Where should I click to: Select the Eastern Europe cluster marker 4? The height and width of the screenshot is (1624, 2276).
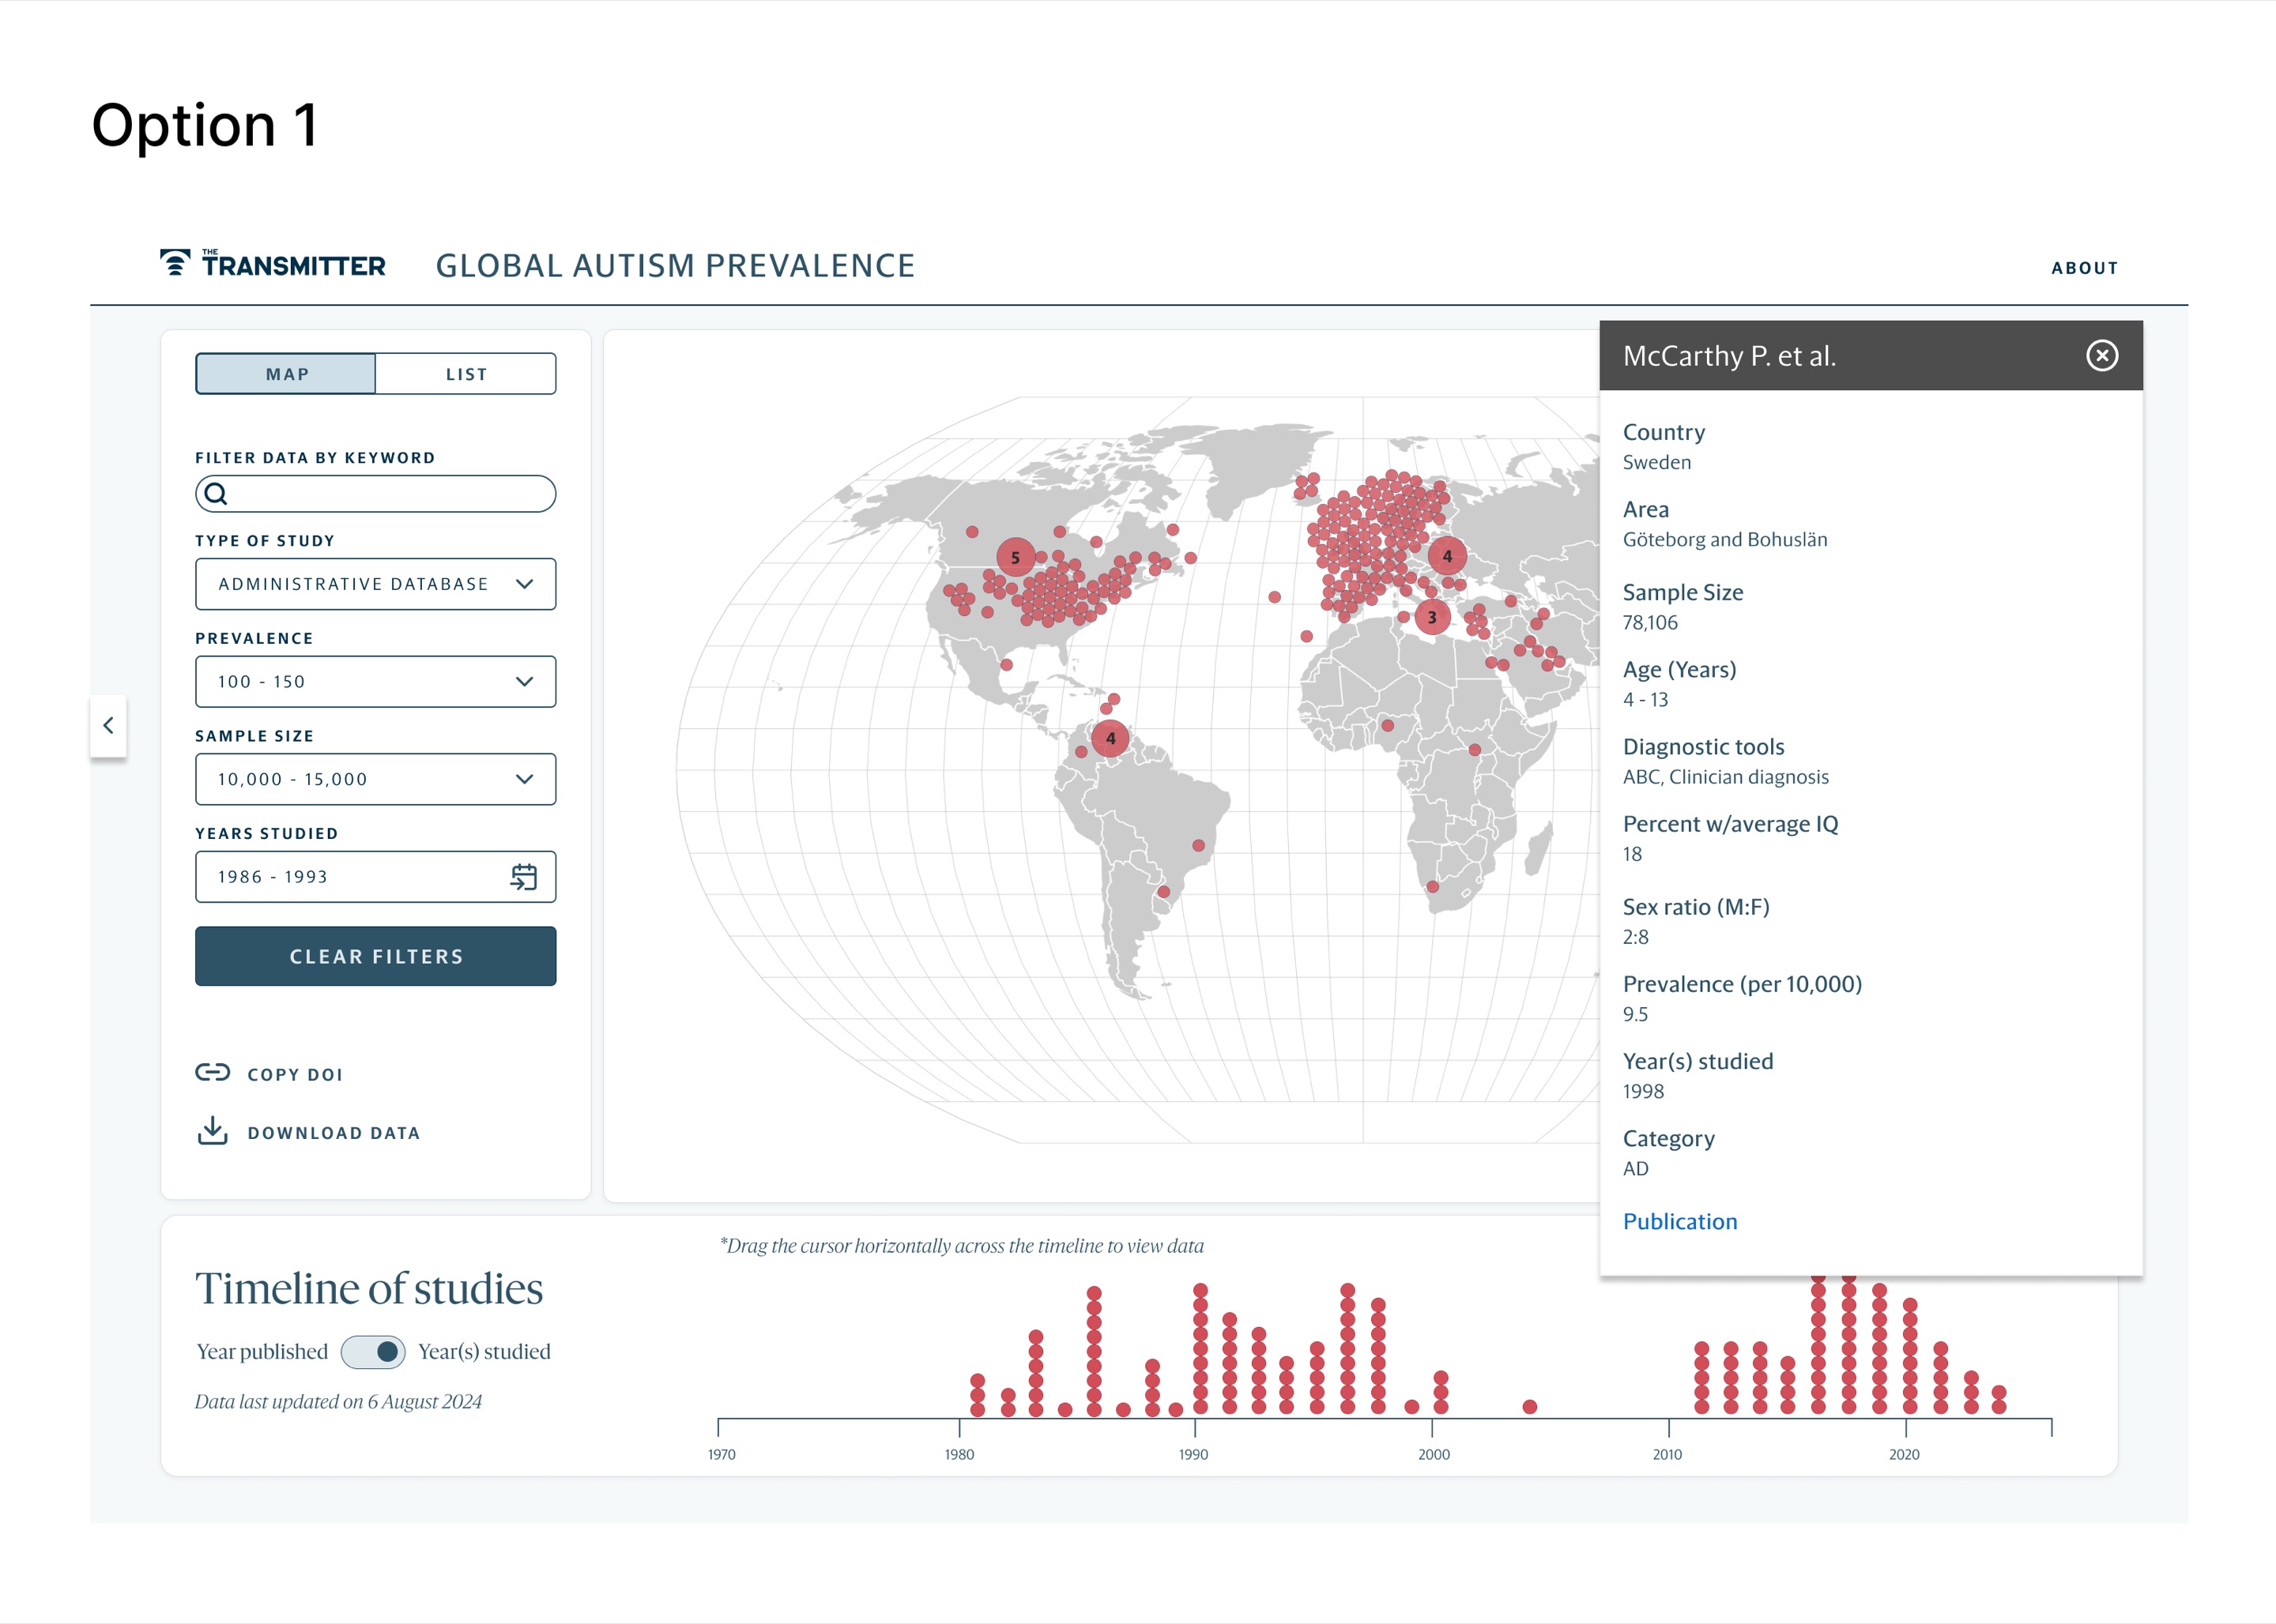(1447, 556)
